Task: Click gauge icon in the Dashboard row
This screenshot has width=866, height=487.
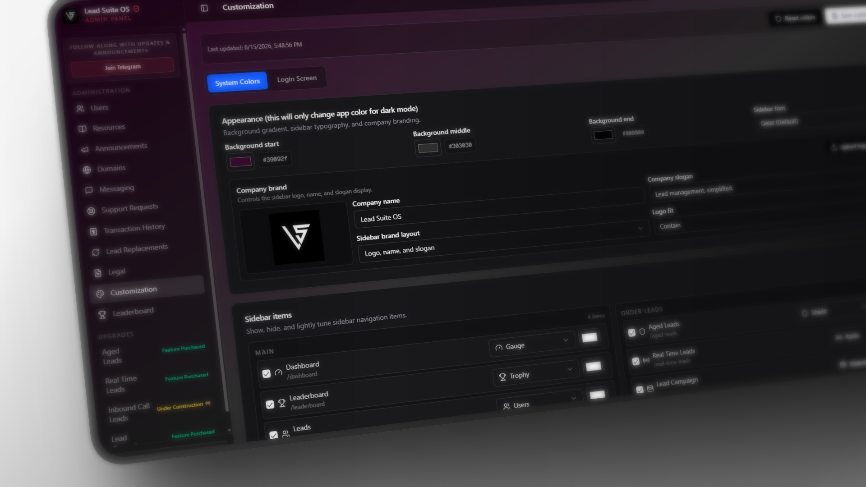Action: [x=278, y=372]
